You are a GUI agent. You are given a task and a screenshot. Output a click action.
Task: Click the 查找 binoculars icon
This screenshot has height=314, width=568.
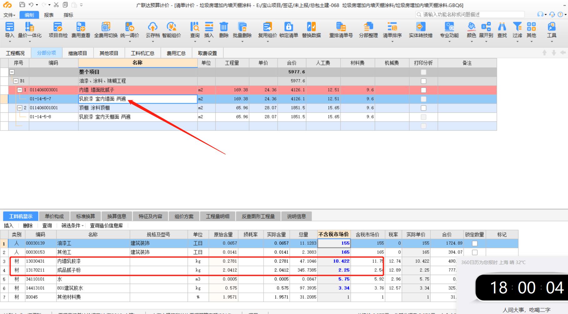[502, 27]
